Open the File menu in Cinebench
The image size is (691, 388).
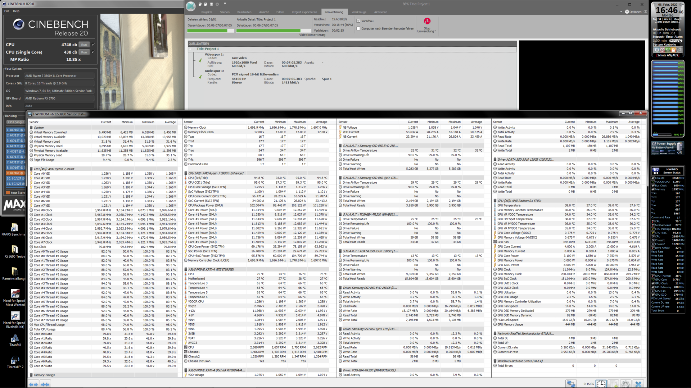tap(7, 11)
